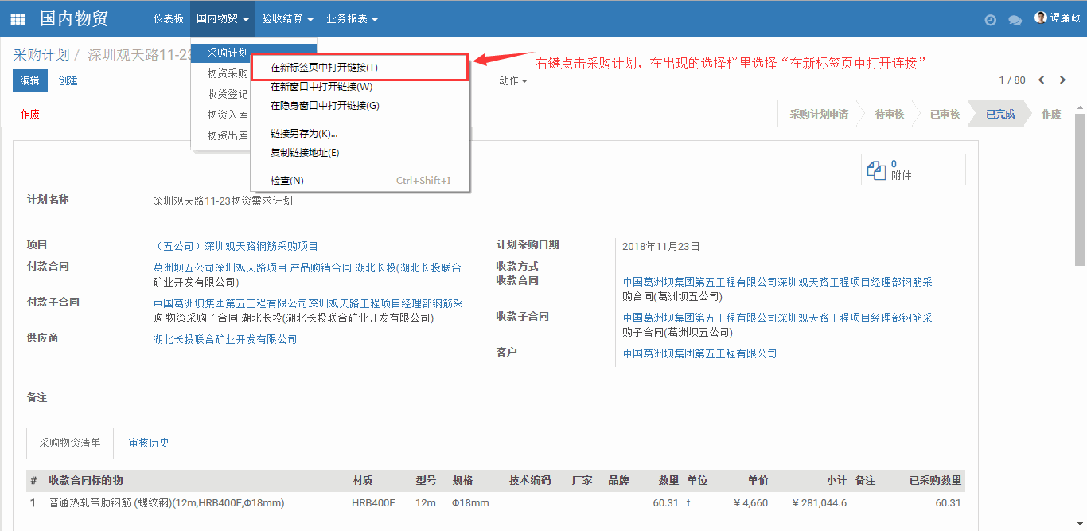Screen dimensions: 1087x531
Task: Click the 创建 create button
Action: tap(68, 80)
